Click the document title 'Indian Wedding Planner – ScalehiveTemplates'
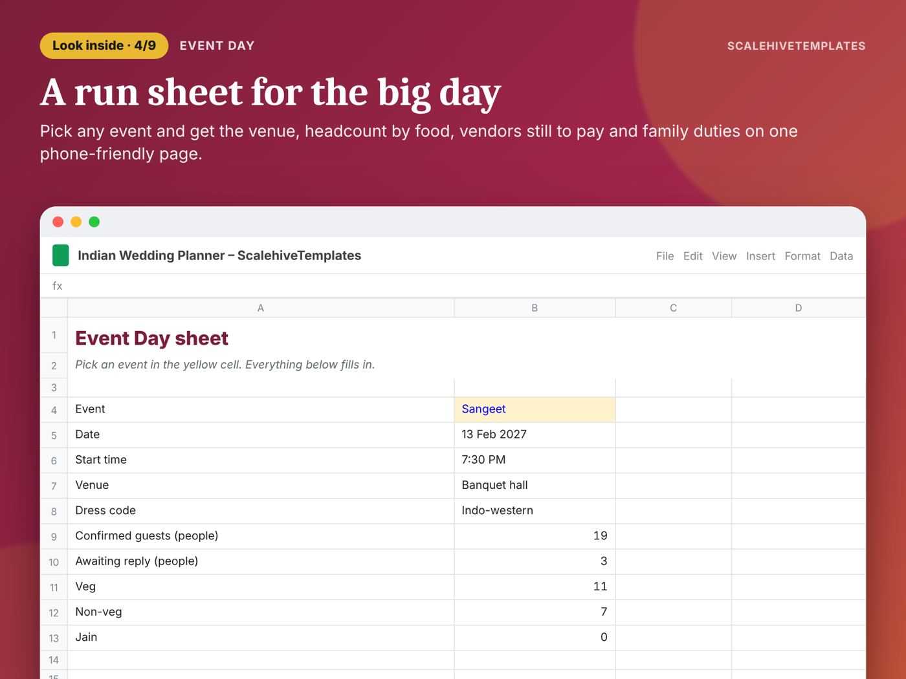This screenshot has height=679, width=906. click(x=219, y=255)
